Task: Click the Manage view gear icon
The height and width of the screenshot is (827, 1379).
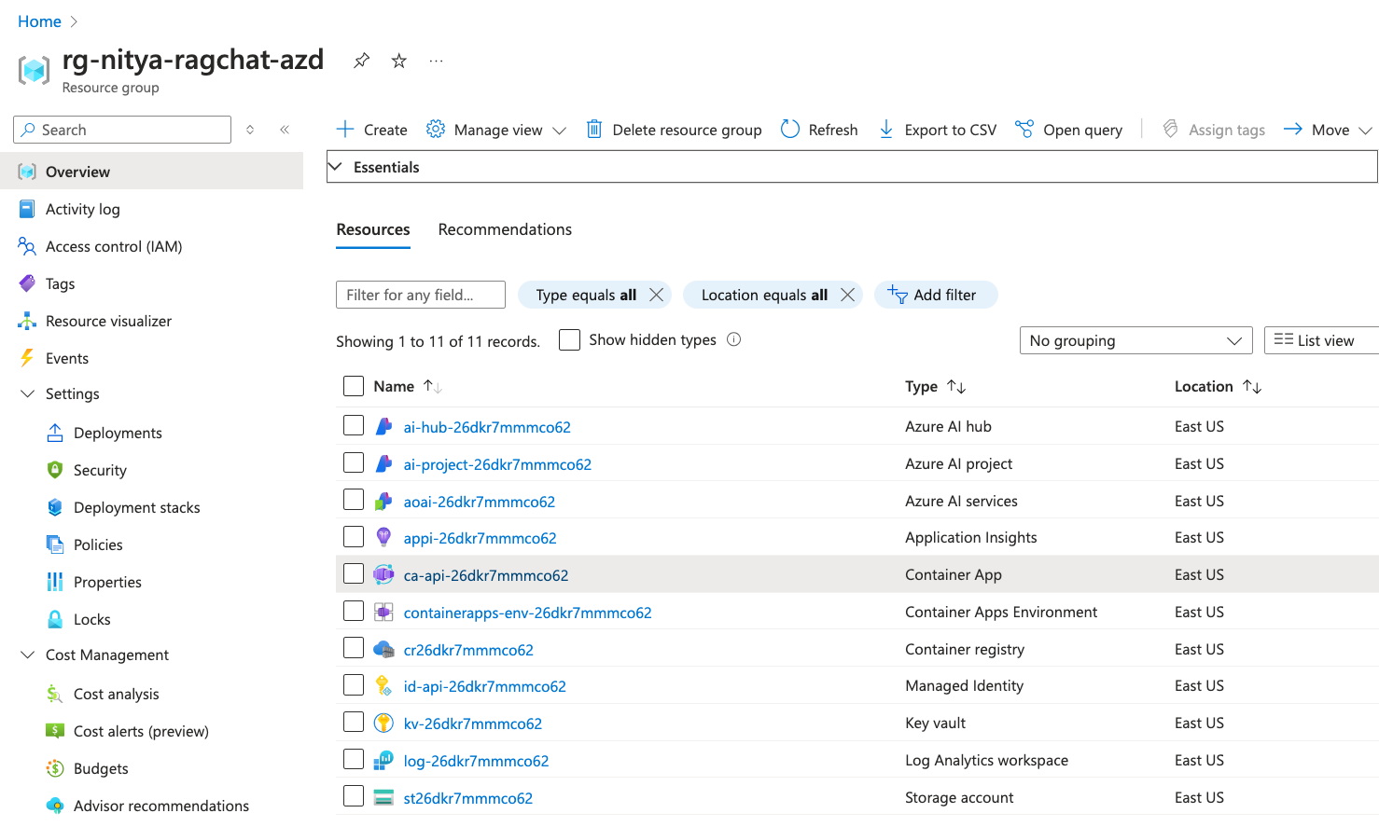Action: tap(436, 129)
